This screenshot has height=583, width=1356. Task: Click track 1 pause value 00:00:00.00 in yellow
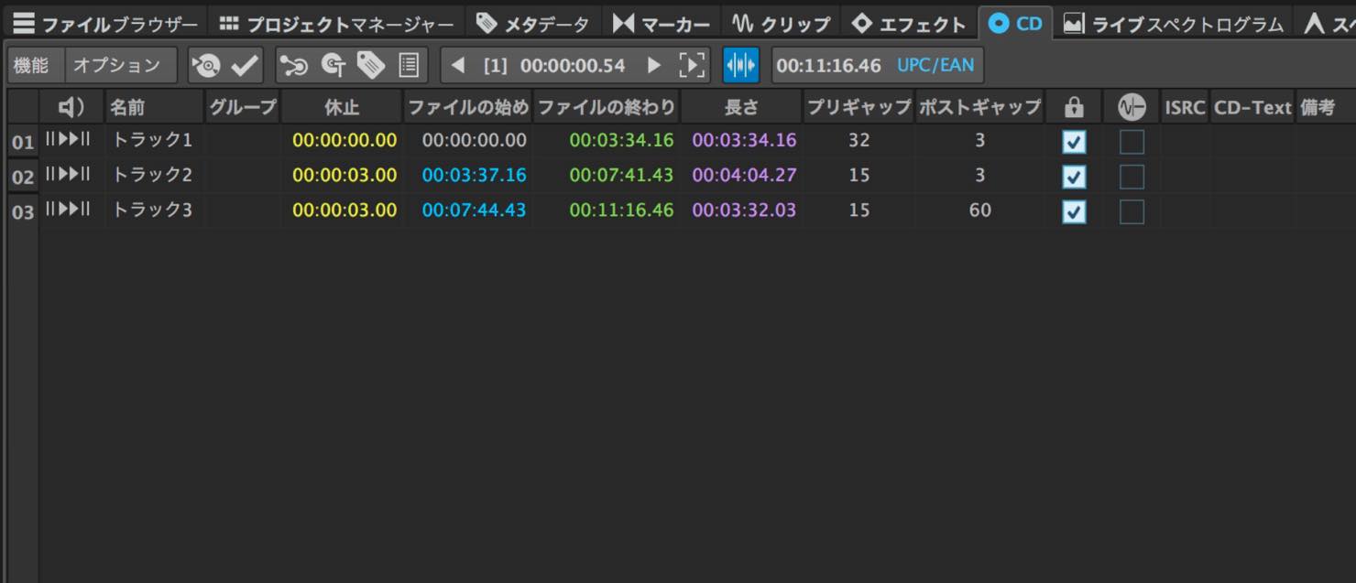pyautogui.click(x=344, y=140)
